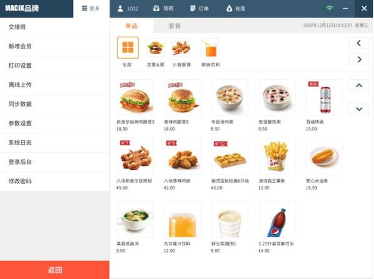The image size is (374, 279).
Task: Open 打印设置 print settings in sidebar
Action: point(55,65)
